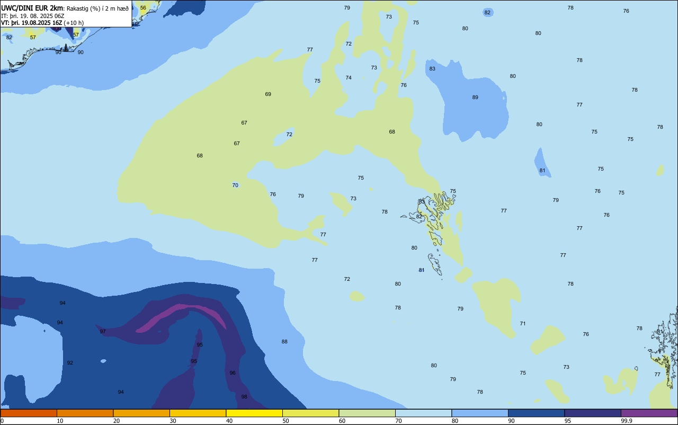Screen dimensions: 678x425
Task: Click the yellow-green 50–60 legend swatch
Action: (310, 413)
